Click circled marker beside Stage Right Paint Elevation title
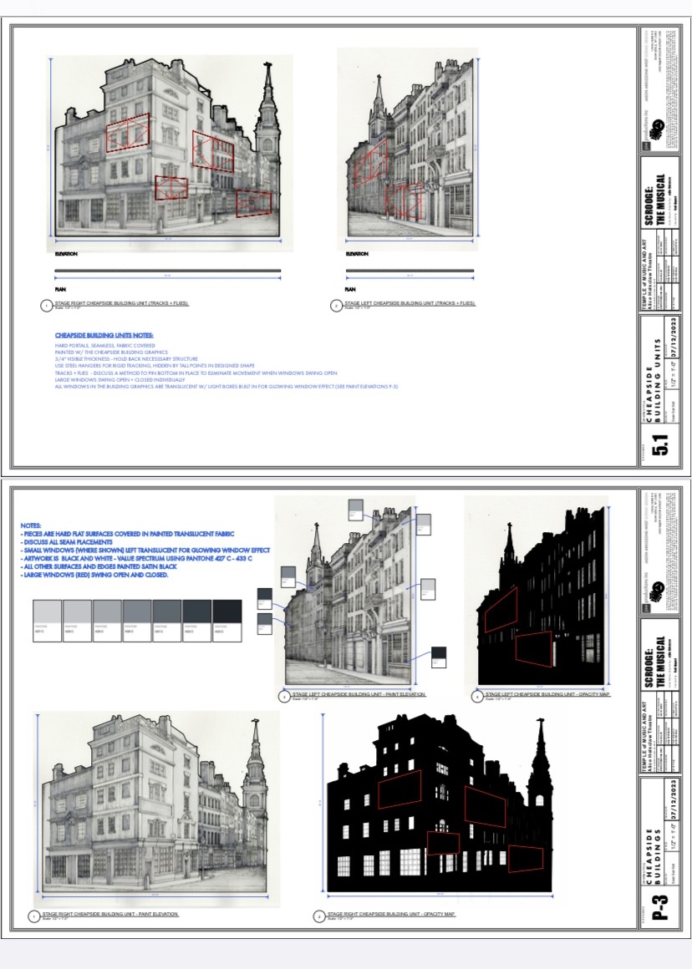The width and height of the screenshot is (692, 969). [x=33, y=916]
